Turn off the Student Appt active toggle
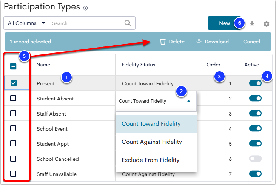This screenshot has height=185, width=276. click(x=255, y=143)
